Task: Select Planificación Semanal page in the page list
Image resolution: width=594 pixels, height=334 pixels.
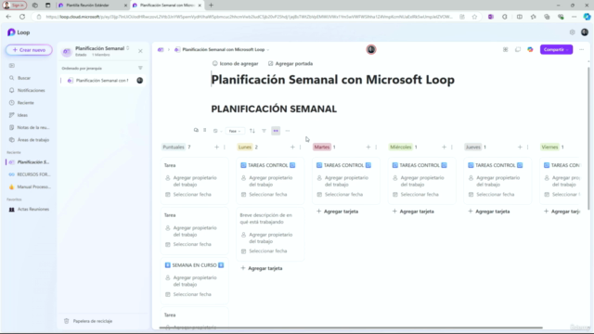Action: (x=102, y=81)
